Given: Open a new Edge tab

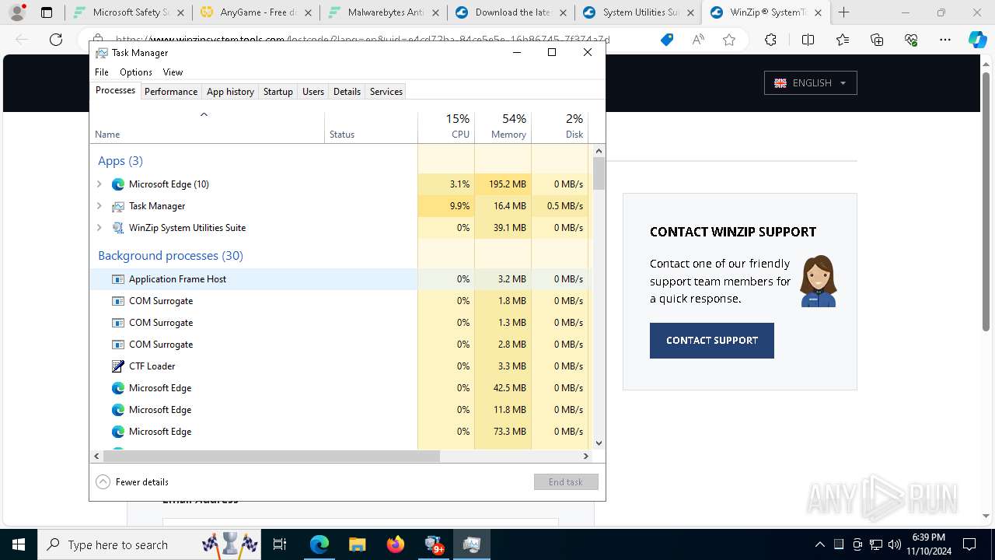Looking at the screenshot, I should pyautogui.click(x=844, y=12).
